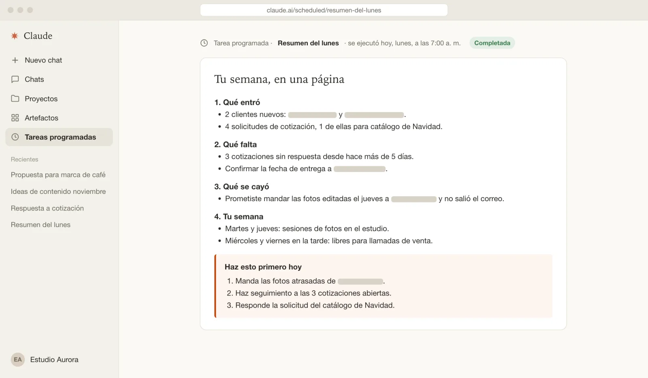Click step Haz seguimiento a las 3 cotizaciones
Image resolution: width=648 pixels, height=378 pixels.
click(313, 293)
